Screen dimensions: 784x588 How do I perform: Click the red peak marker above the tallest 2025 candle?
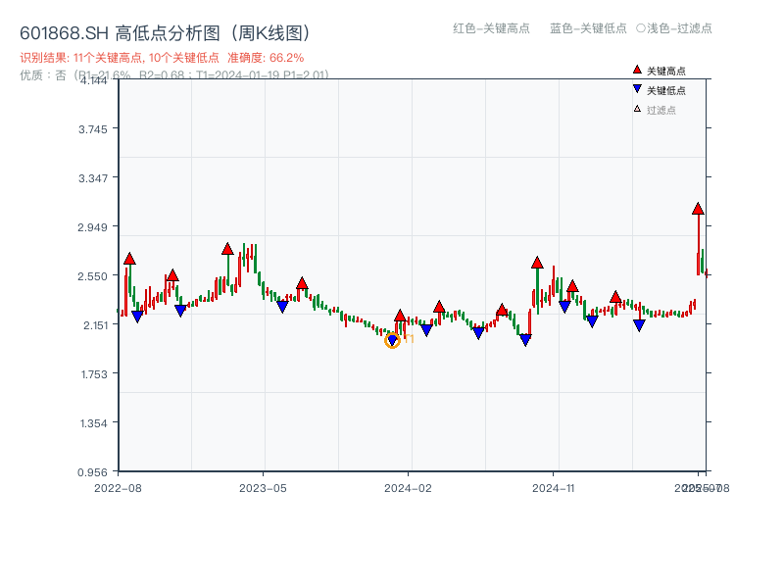[698, 209]
